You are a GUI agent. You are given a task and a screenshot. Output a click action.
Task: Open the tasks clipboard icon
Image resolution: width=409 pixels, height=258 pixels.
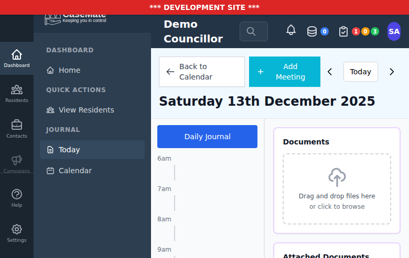[x=343, y=31]
